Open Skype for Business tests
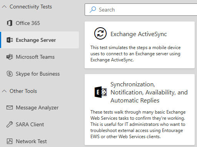This screenshot has width=197, height=147. pos(40,74)
